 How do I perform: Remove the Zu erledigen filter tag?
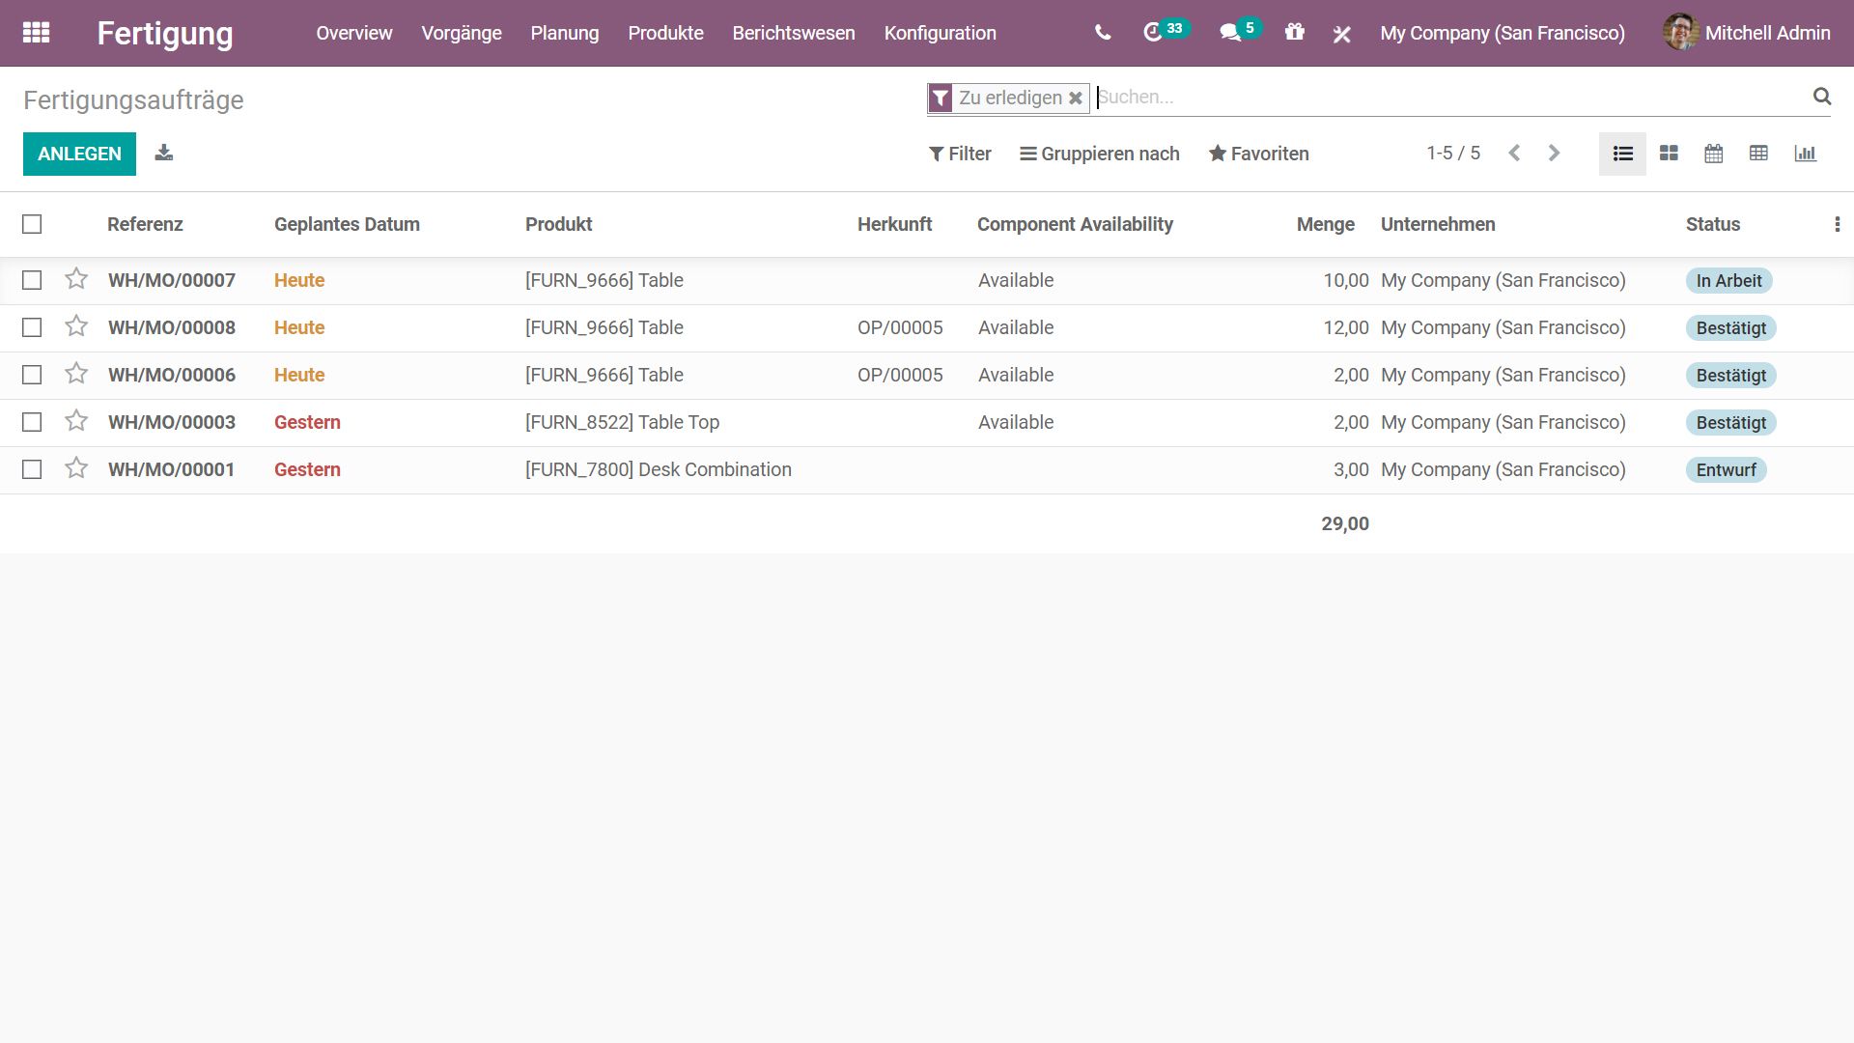pos(1075,99)
